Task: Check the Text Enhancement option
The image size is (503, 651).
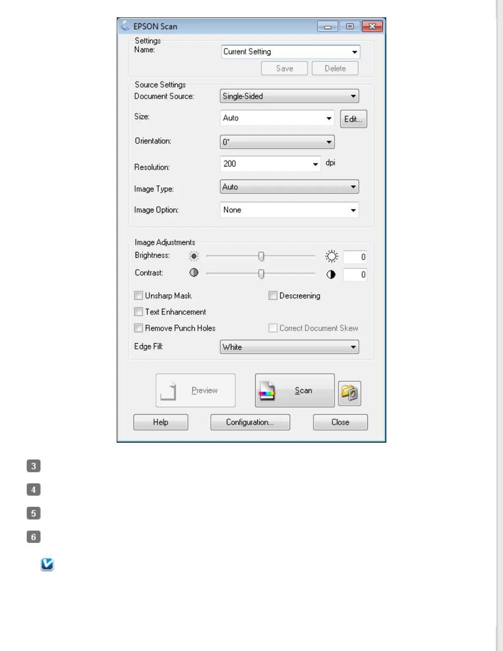Action: pyautogui.click(x=138, y=312)
